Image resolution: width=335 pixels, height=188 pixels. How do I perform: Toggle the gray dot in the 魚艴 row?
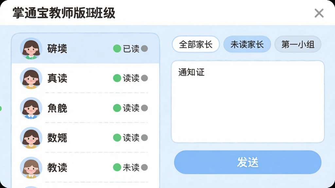click(144, 108)
